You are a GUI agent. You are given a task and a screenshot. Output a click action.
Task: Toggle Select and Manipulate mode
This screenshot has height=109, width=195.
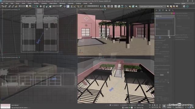65,6
